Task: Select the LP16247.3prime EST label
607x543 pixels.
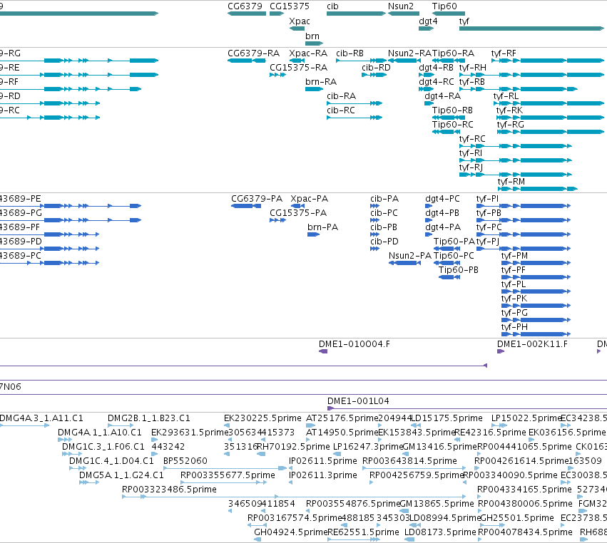Action: (x=368, y=447)
